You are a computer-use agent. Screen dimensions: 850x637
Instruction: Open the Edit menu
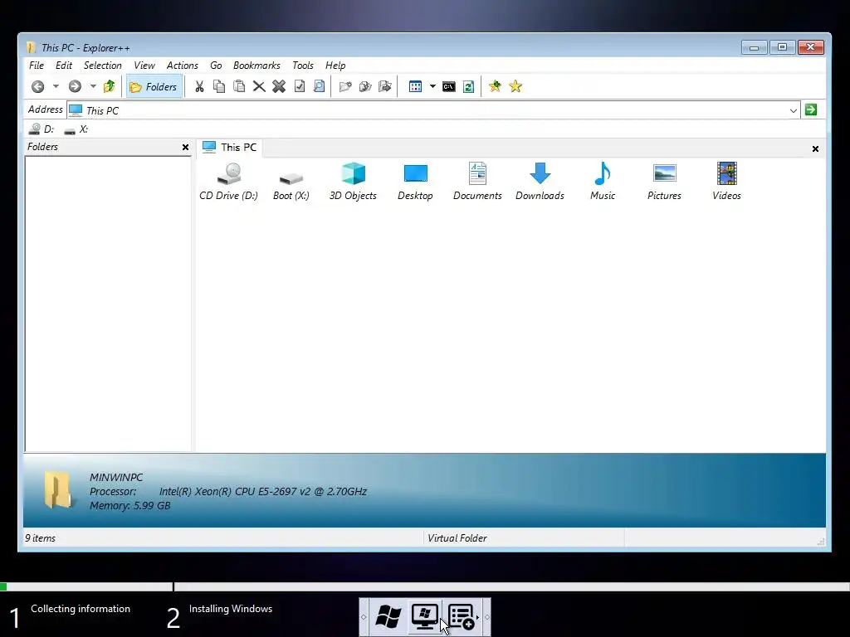pyautogui.click(x=63, y=66)
